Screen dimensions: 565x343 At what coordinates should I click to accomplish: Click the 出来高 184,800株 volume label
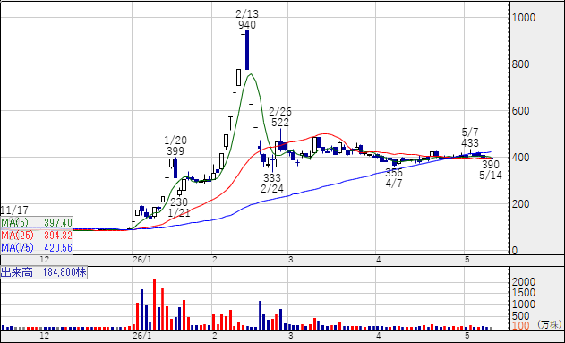pyautogui.click(x=44, y=272)
